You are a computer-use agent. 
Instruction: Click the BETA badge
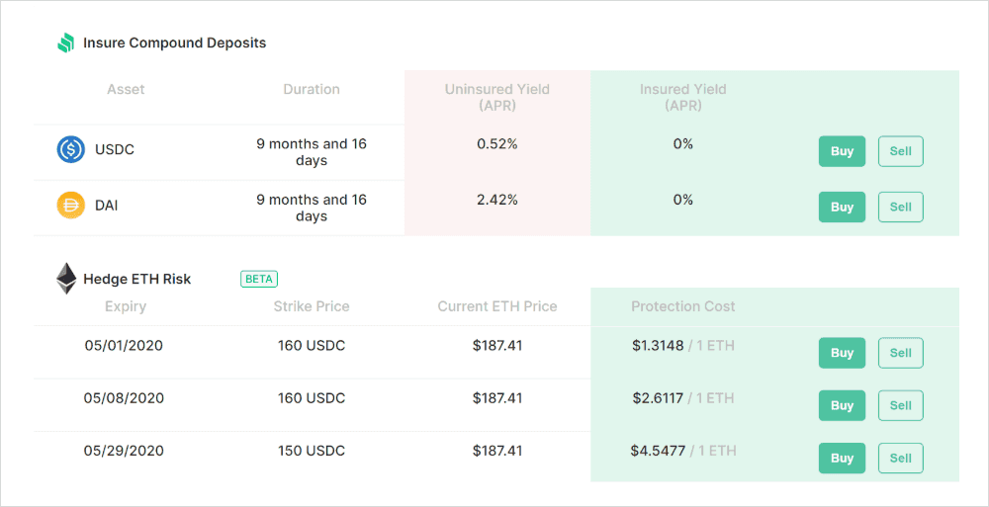click(259, 279)
